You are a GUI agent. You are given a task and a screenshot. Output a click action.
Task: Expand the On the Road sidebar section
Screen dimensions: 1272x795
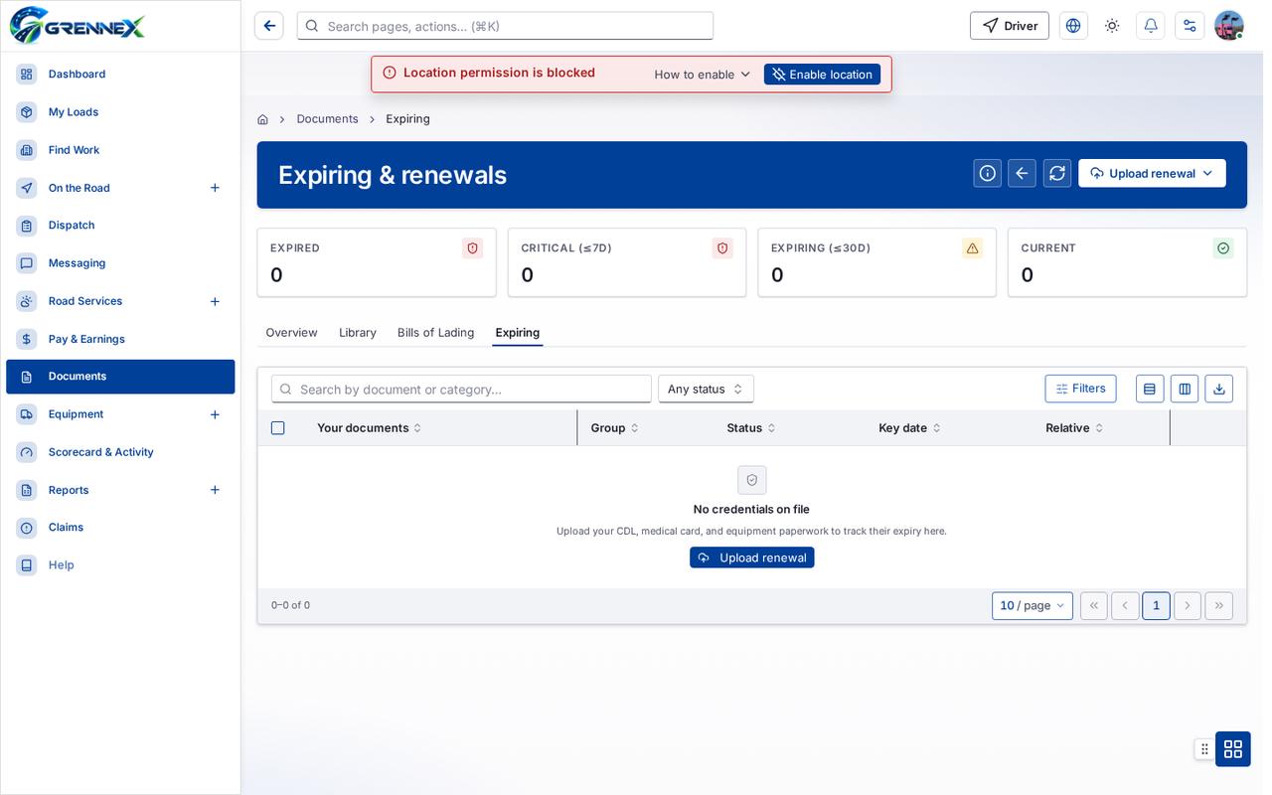pos(215,188)
